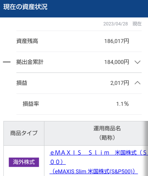The width and height of the screenshot is (148, 176).
Task: Click the 損益率 label
Action: [31, 104]
